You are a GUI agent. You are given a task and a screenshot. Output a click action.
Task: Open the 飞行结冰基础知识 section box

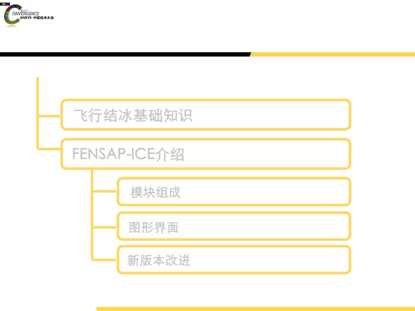pyautogui.click(x=206, y=115)
